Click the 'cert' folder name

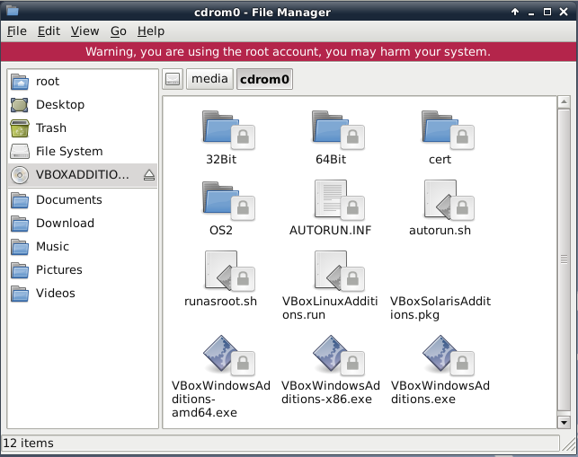pos(440,160)
